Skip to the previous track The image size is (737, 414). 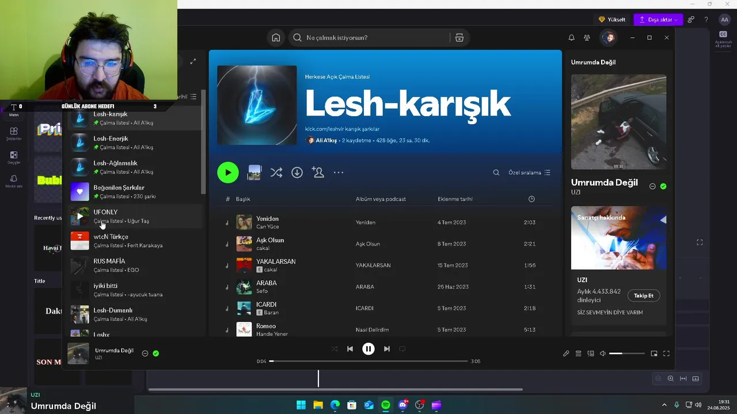[350, 348]
